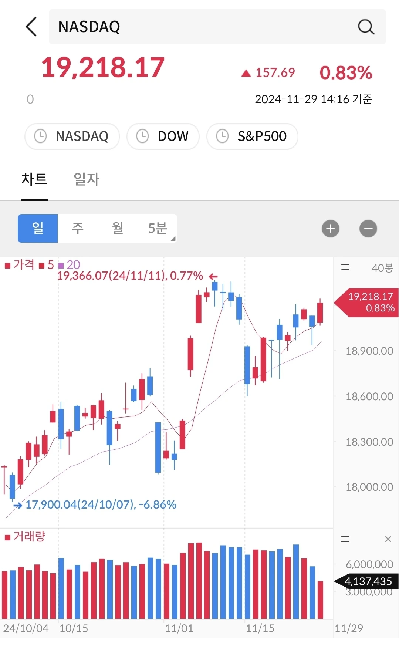Tap the NASDAQ search input field

tap(203, 27)
